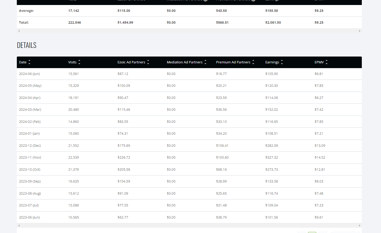
Task: Click the $100.60 Premium Ad Partners value
Action: [222, 158]
